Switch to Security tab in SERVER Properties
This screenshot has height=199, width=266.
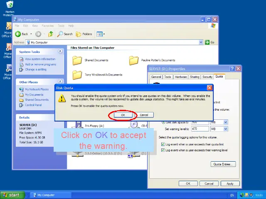click(x=207, y=77)
